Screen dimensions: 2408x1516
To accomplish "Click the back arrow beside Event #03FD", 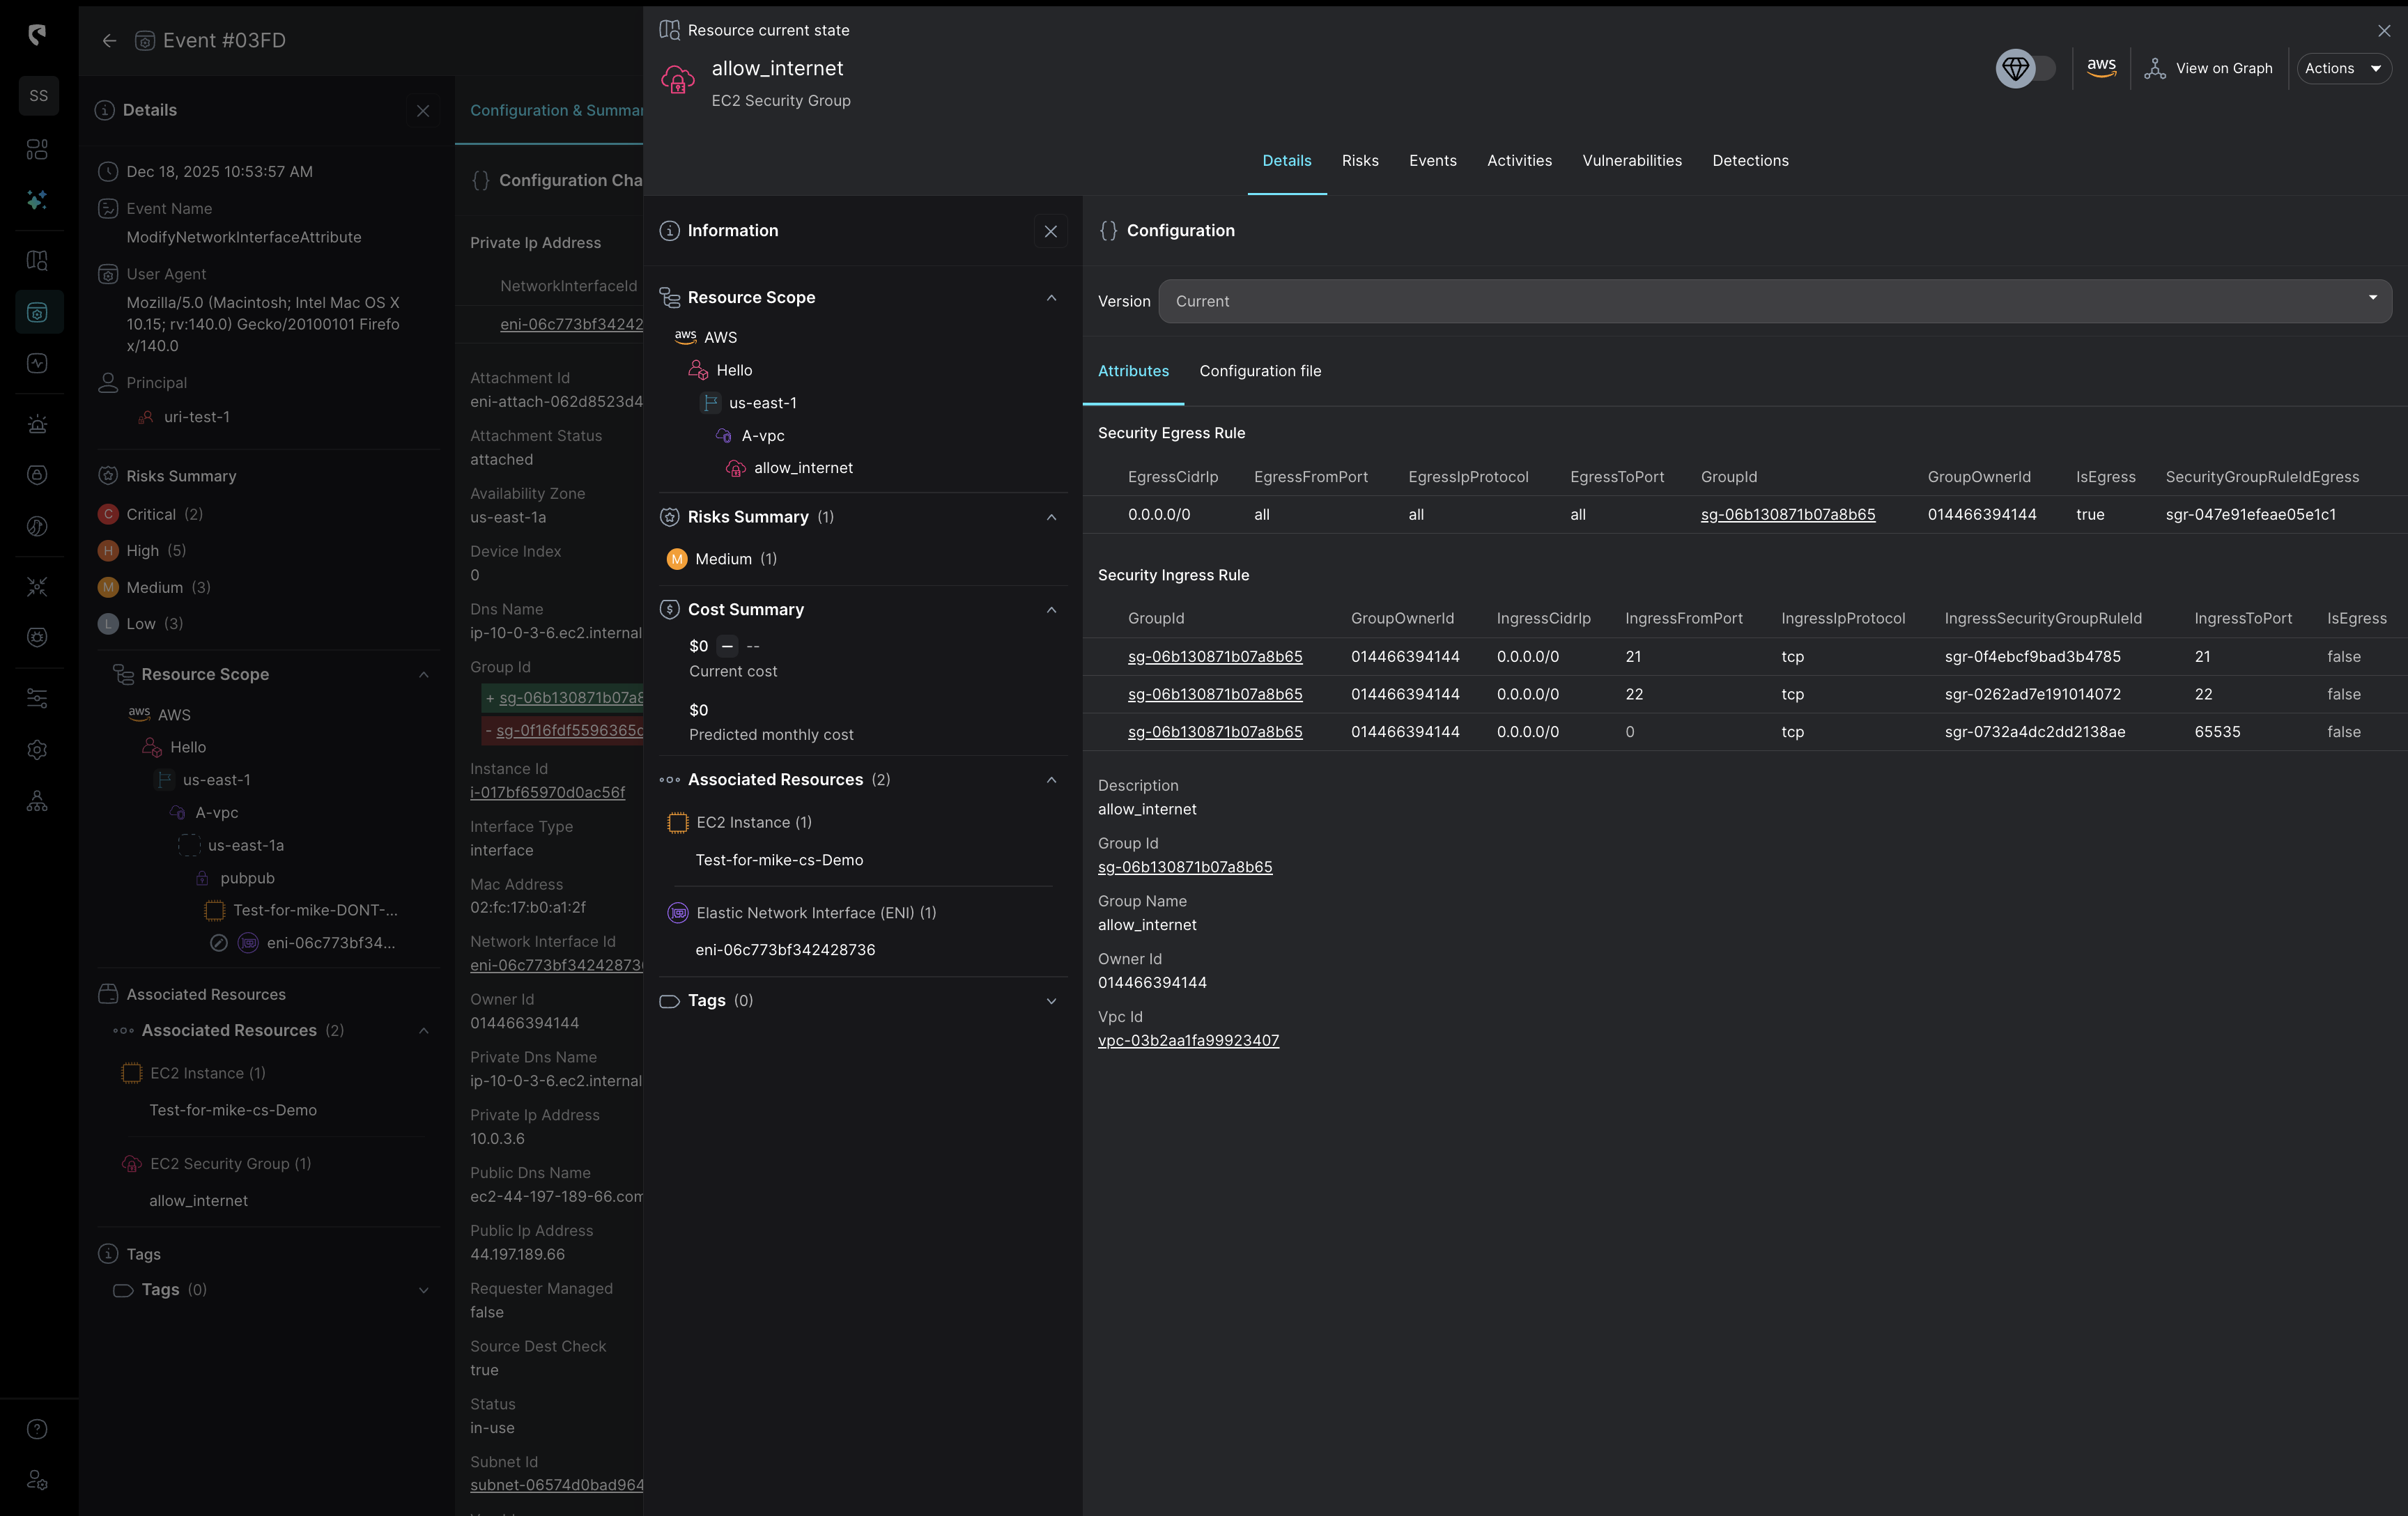I will (110, 40).
